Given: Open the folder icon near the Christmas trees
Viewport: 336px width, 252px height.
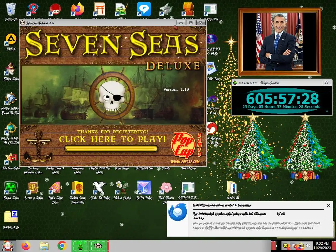Looking at the screenshot, I should click(x=232, y=188).
